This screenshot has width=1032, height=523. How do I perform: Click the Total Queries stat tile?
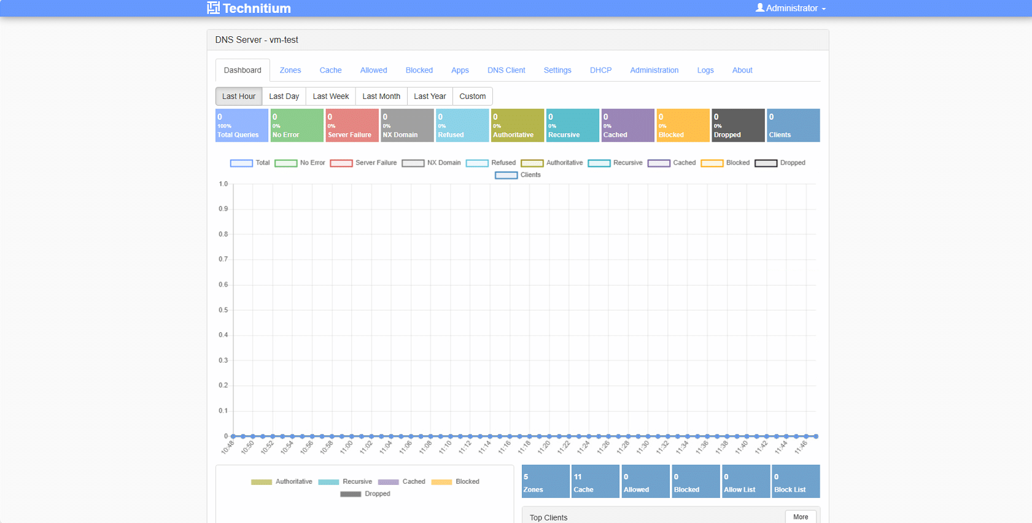click(241, 125)
